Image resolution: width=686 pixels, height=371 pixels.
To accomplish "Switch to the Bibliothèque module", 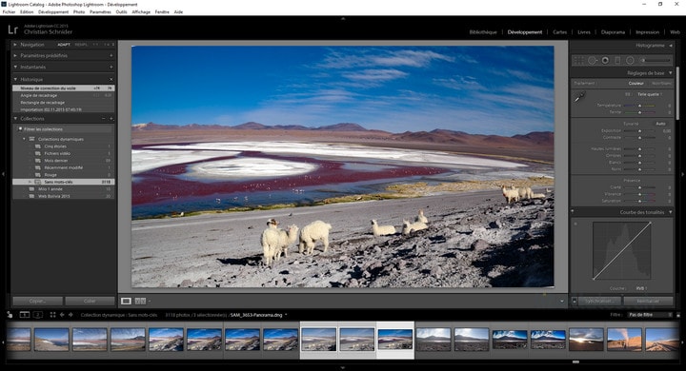I will click(483, 32).
